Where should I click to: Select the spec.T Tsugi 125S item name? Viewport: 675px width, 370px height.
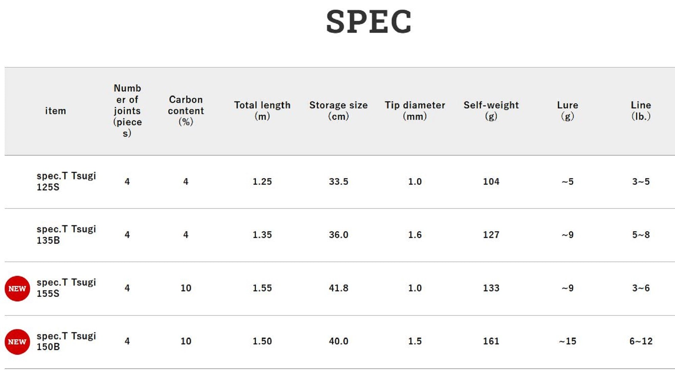click(66, 181)
